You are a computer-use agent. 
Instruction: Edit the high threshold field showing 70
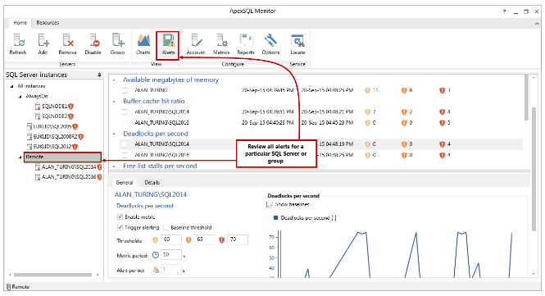(x=238, y=239)
